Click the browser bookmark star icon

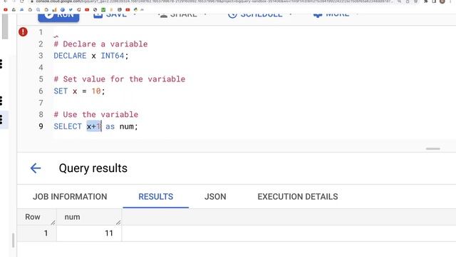click(x=416, y=1)
